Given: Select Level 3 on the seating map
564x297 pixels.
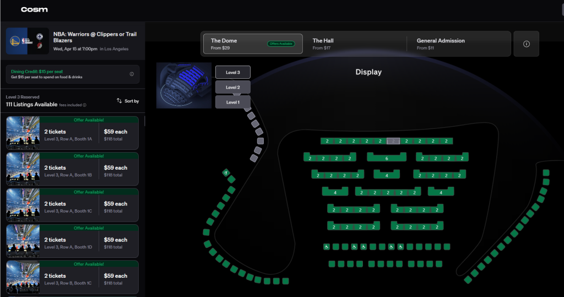Looking at the screenshot, I should (232, 72).
